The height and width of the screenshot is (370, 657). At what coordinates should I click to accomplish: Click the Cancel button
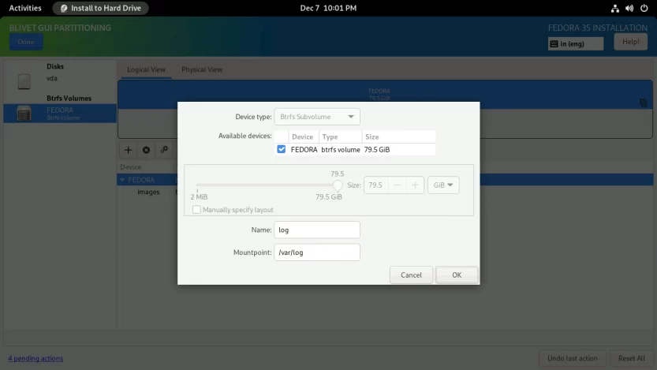pos(411,275)
